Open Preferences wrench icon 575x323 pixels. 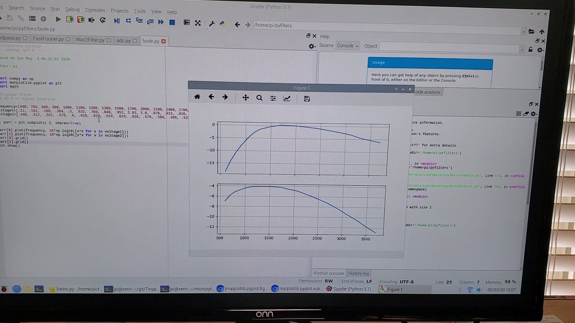tap(212, 23)
